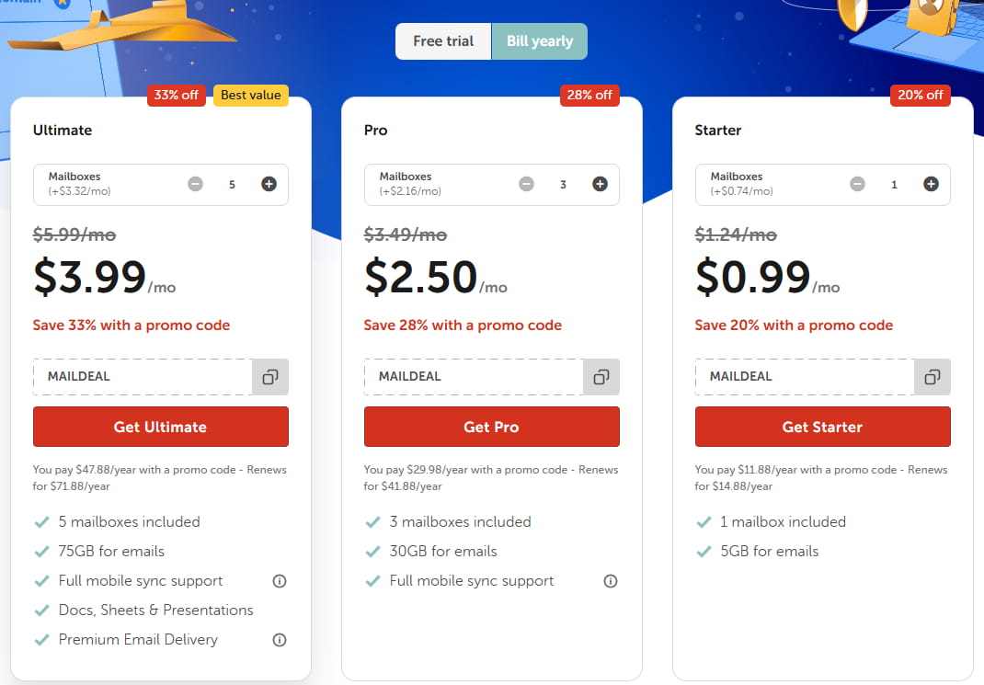The height and width of the screenshot is (685, 984).
Task: Show info for Ultimate Full mobile sync support
Action: 280,581
